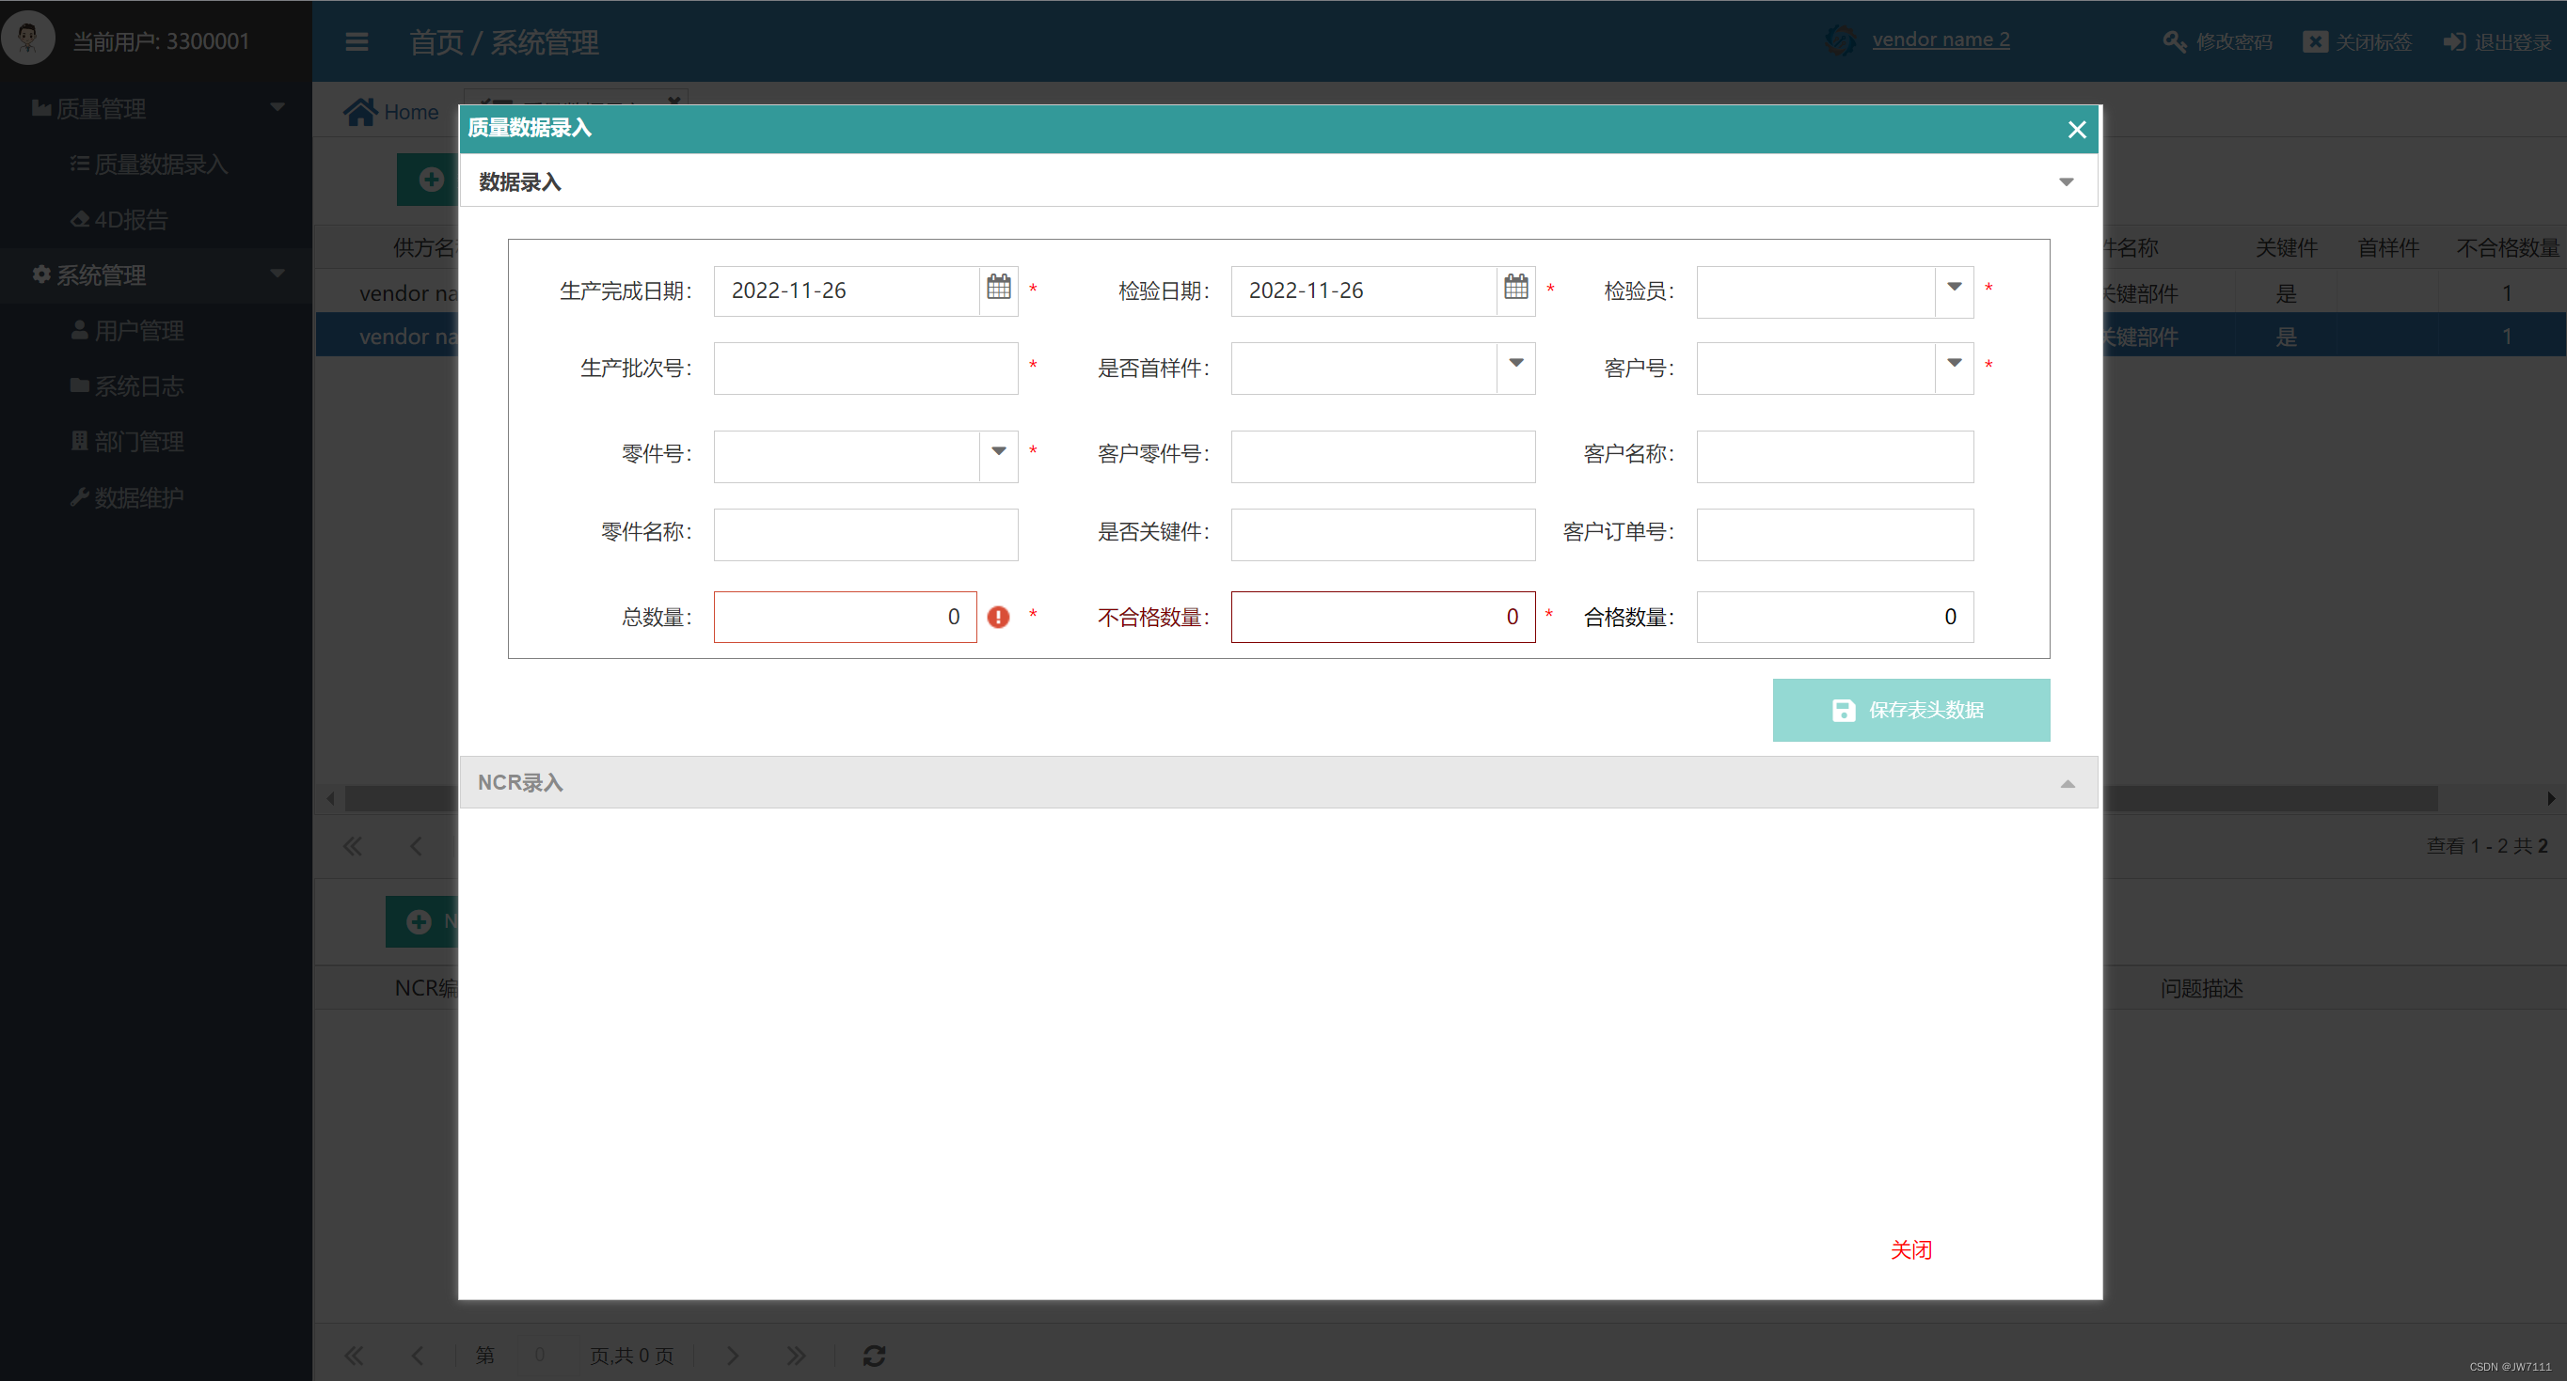The image size is (2567, 1381).
Task: Focus the 零件名称 input field
Action: click(x=865, y=535)
